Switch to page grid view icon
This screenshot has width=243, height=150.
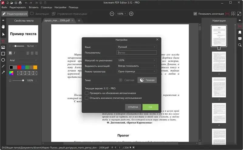point(233,14)
